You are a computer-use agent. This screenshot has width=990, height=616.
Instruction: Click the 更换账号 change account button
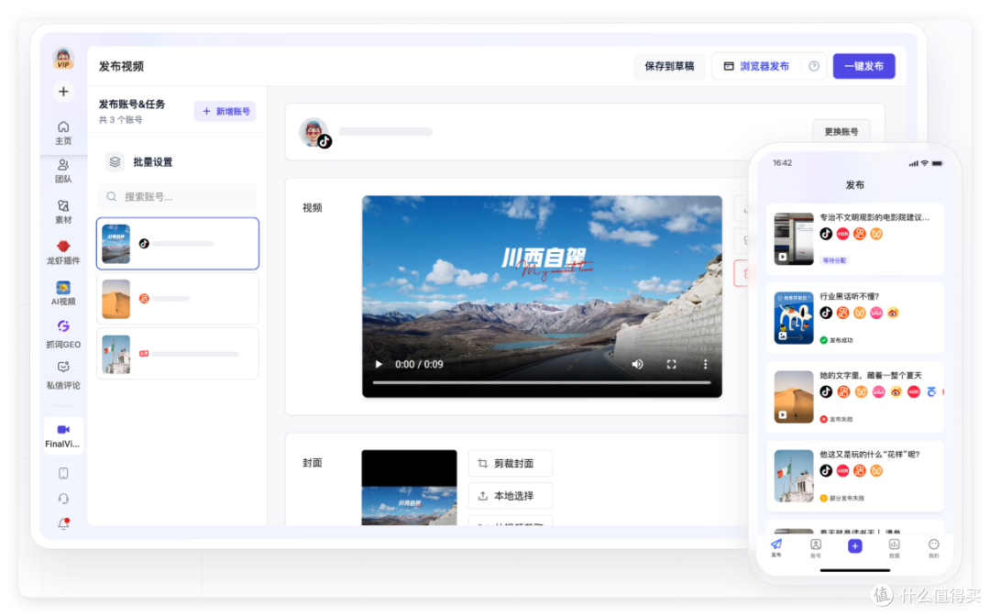(x=841, y=132)
